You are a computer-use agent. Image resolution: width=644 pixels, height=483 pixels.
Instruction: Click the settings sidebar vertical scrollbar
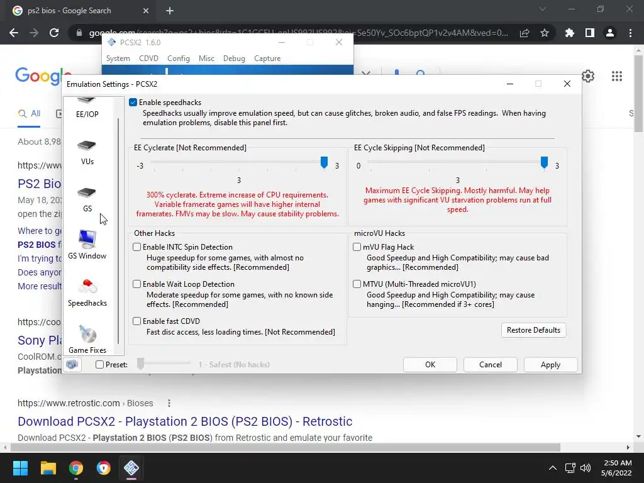tap(118, 231)
